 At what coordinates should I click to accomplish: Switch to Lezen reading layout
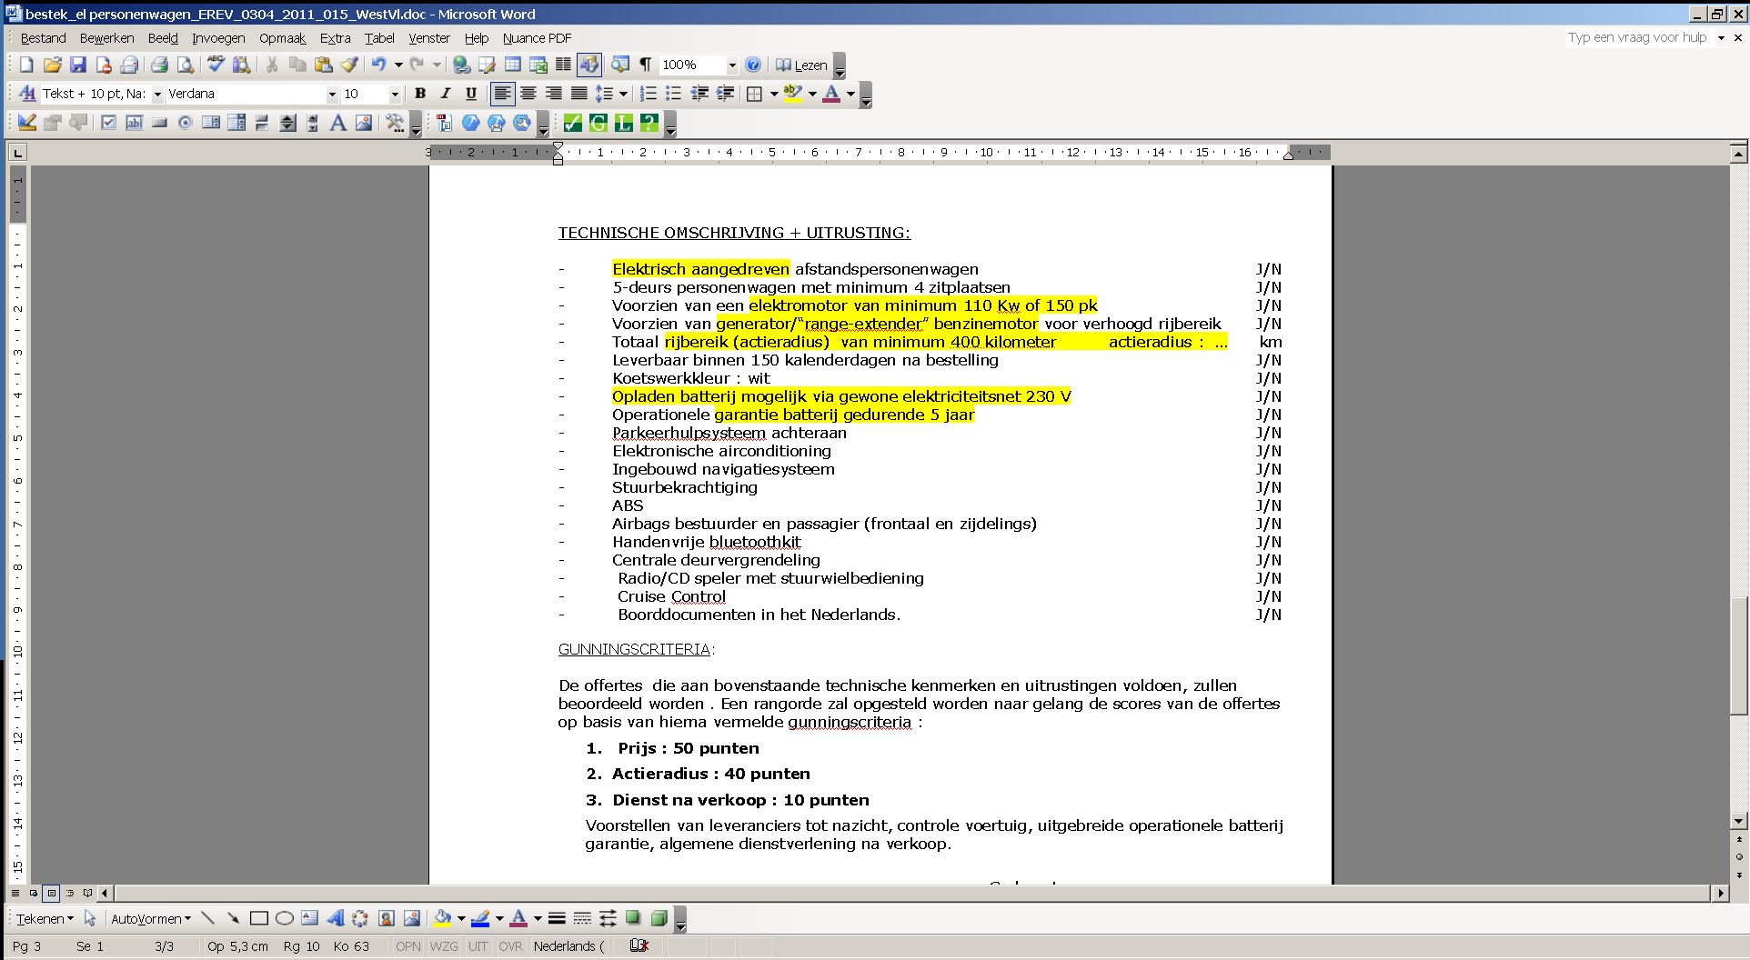(801, 65)
